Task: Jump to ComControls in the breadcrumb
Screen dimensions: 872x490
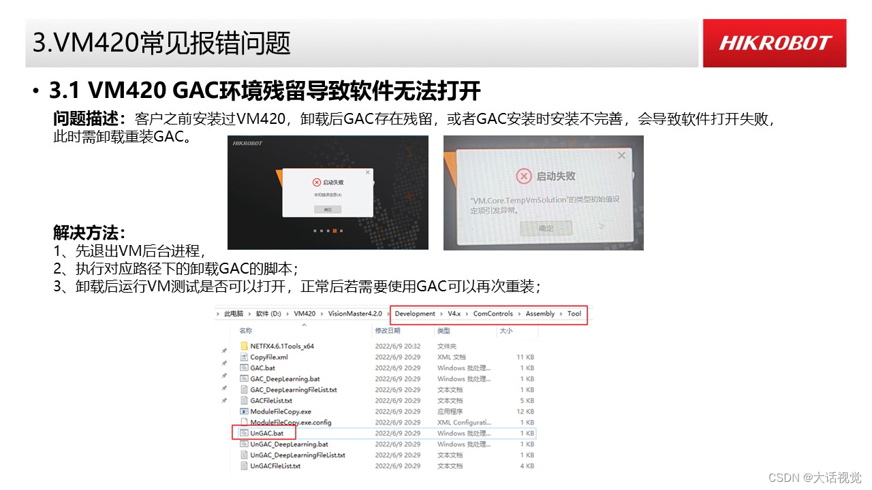Action: pyautogui.click(x=493, y=314)
